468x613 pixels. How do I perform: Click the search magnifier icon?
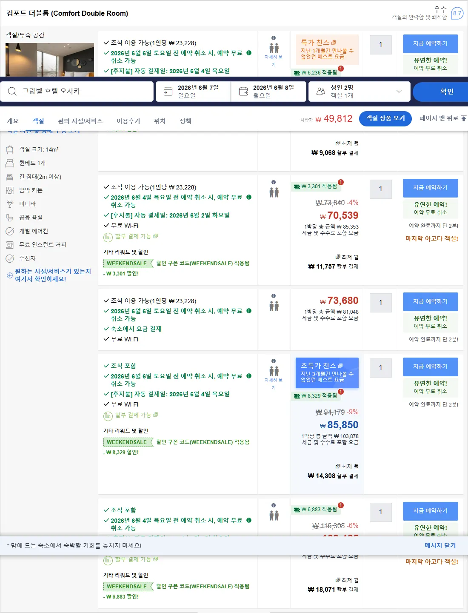12,91
